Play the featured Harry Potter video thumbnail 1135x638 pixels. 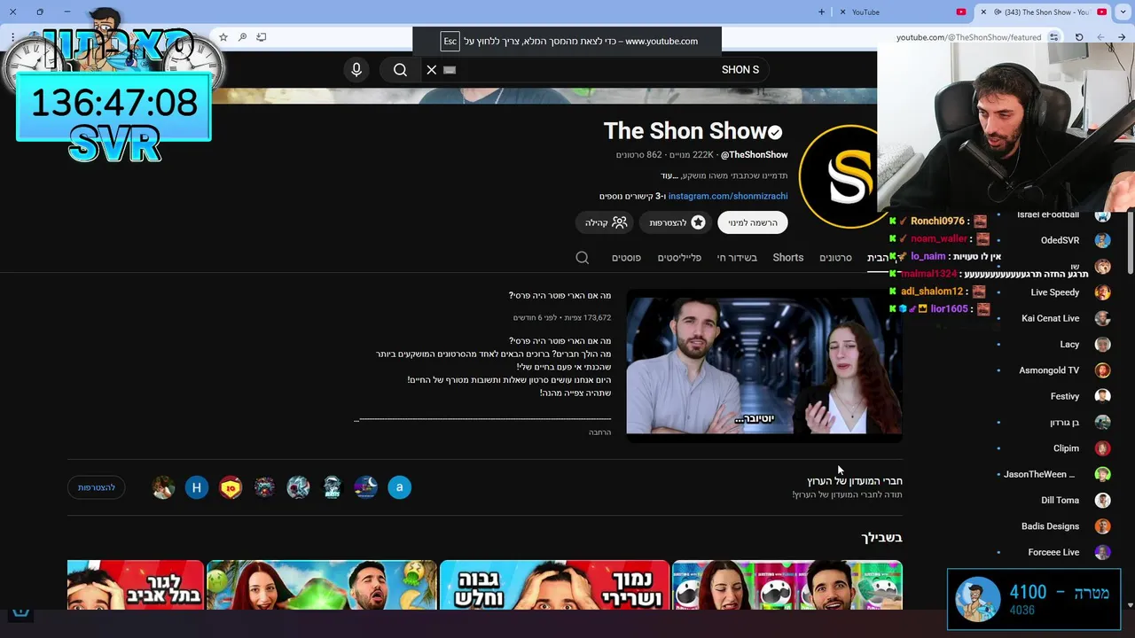(x=764, y=365)
